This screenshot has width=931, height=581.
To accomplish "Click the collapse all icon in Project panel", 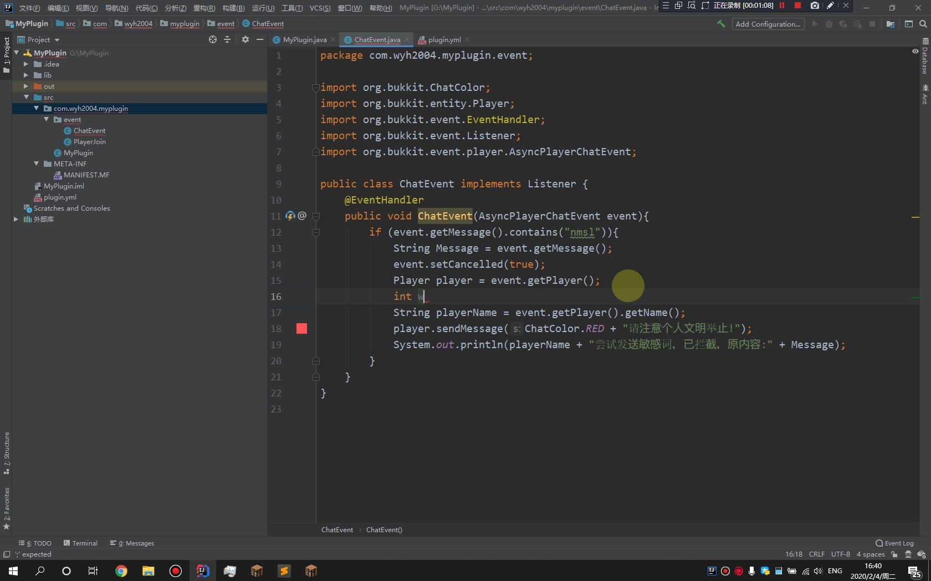I will [x=227, y=39].
